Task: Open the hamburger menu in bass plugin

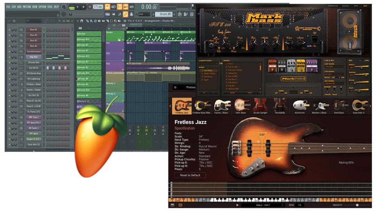Action: 175,87
